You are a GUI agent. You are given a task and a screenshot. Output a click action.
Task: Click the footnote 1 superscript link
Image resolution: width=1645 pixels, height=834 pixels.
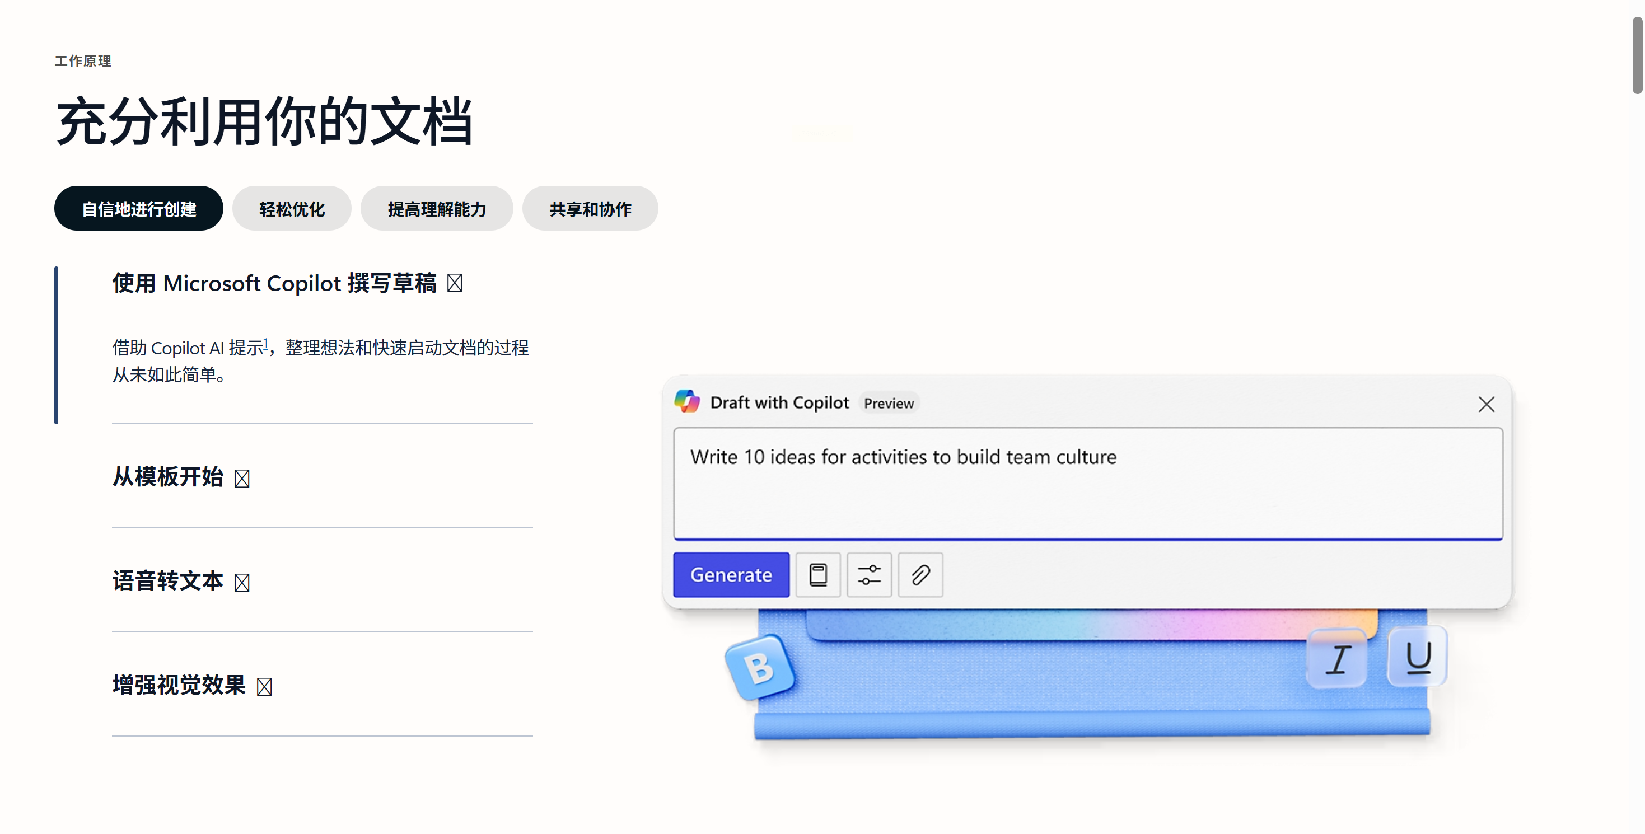[x=265, y=343]
